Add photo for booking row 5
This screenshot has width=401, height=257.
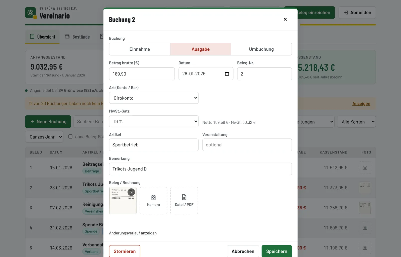click(365, 248)
